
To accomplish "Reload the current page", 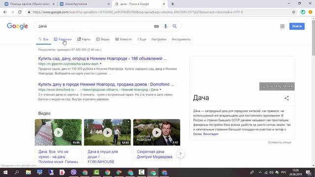I will (20, 12).
